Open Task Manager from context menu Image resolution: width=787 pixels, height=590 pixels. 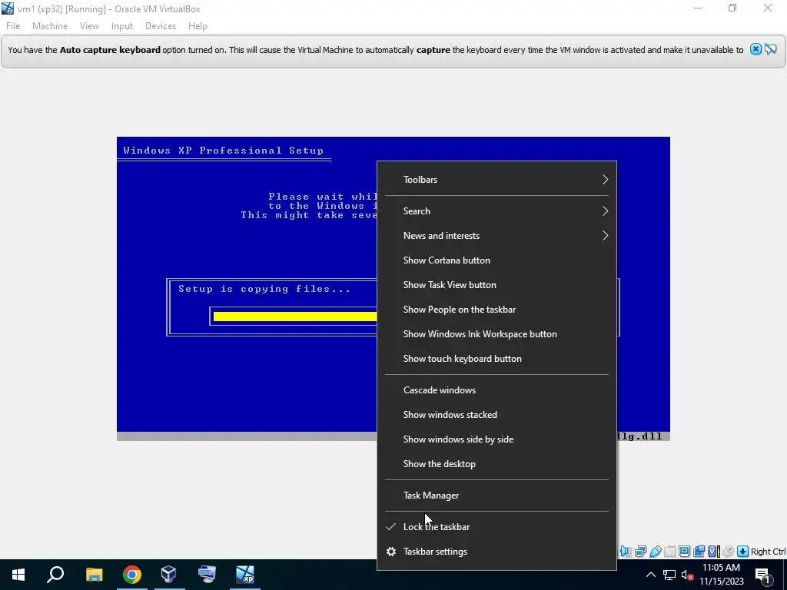496,496
